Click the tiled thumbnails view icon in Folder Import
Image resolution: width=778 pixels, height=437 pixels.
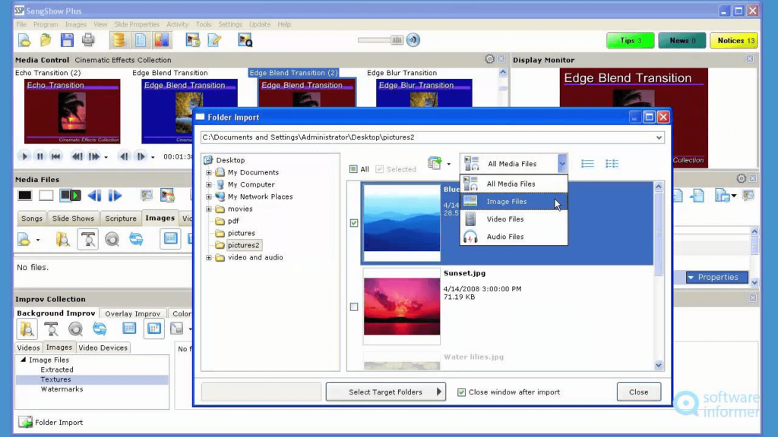coord(612,162)
